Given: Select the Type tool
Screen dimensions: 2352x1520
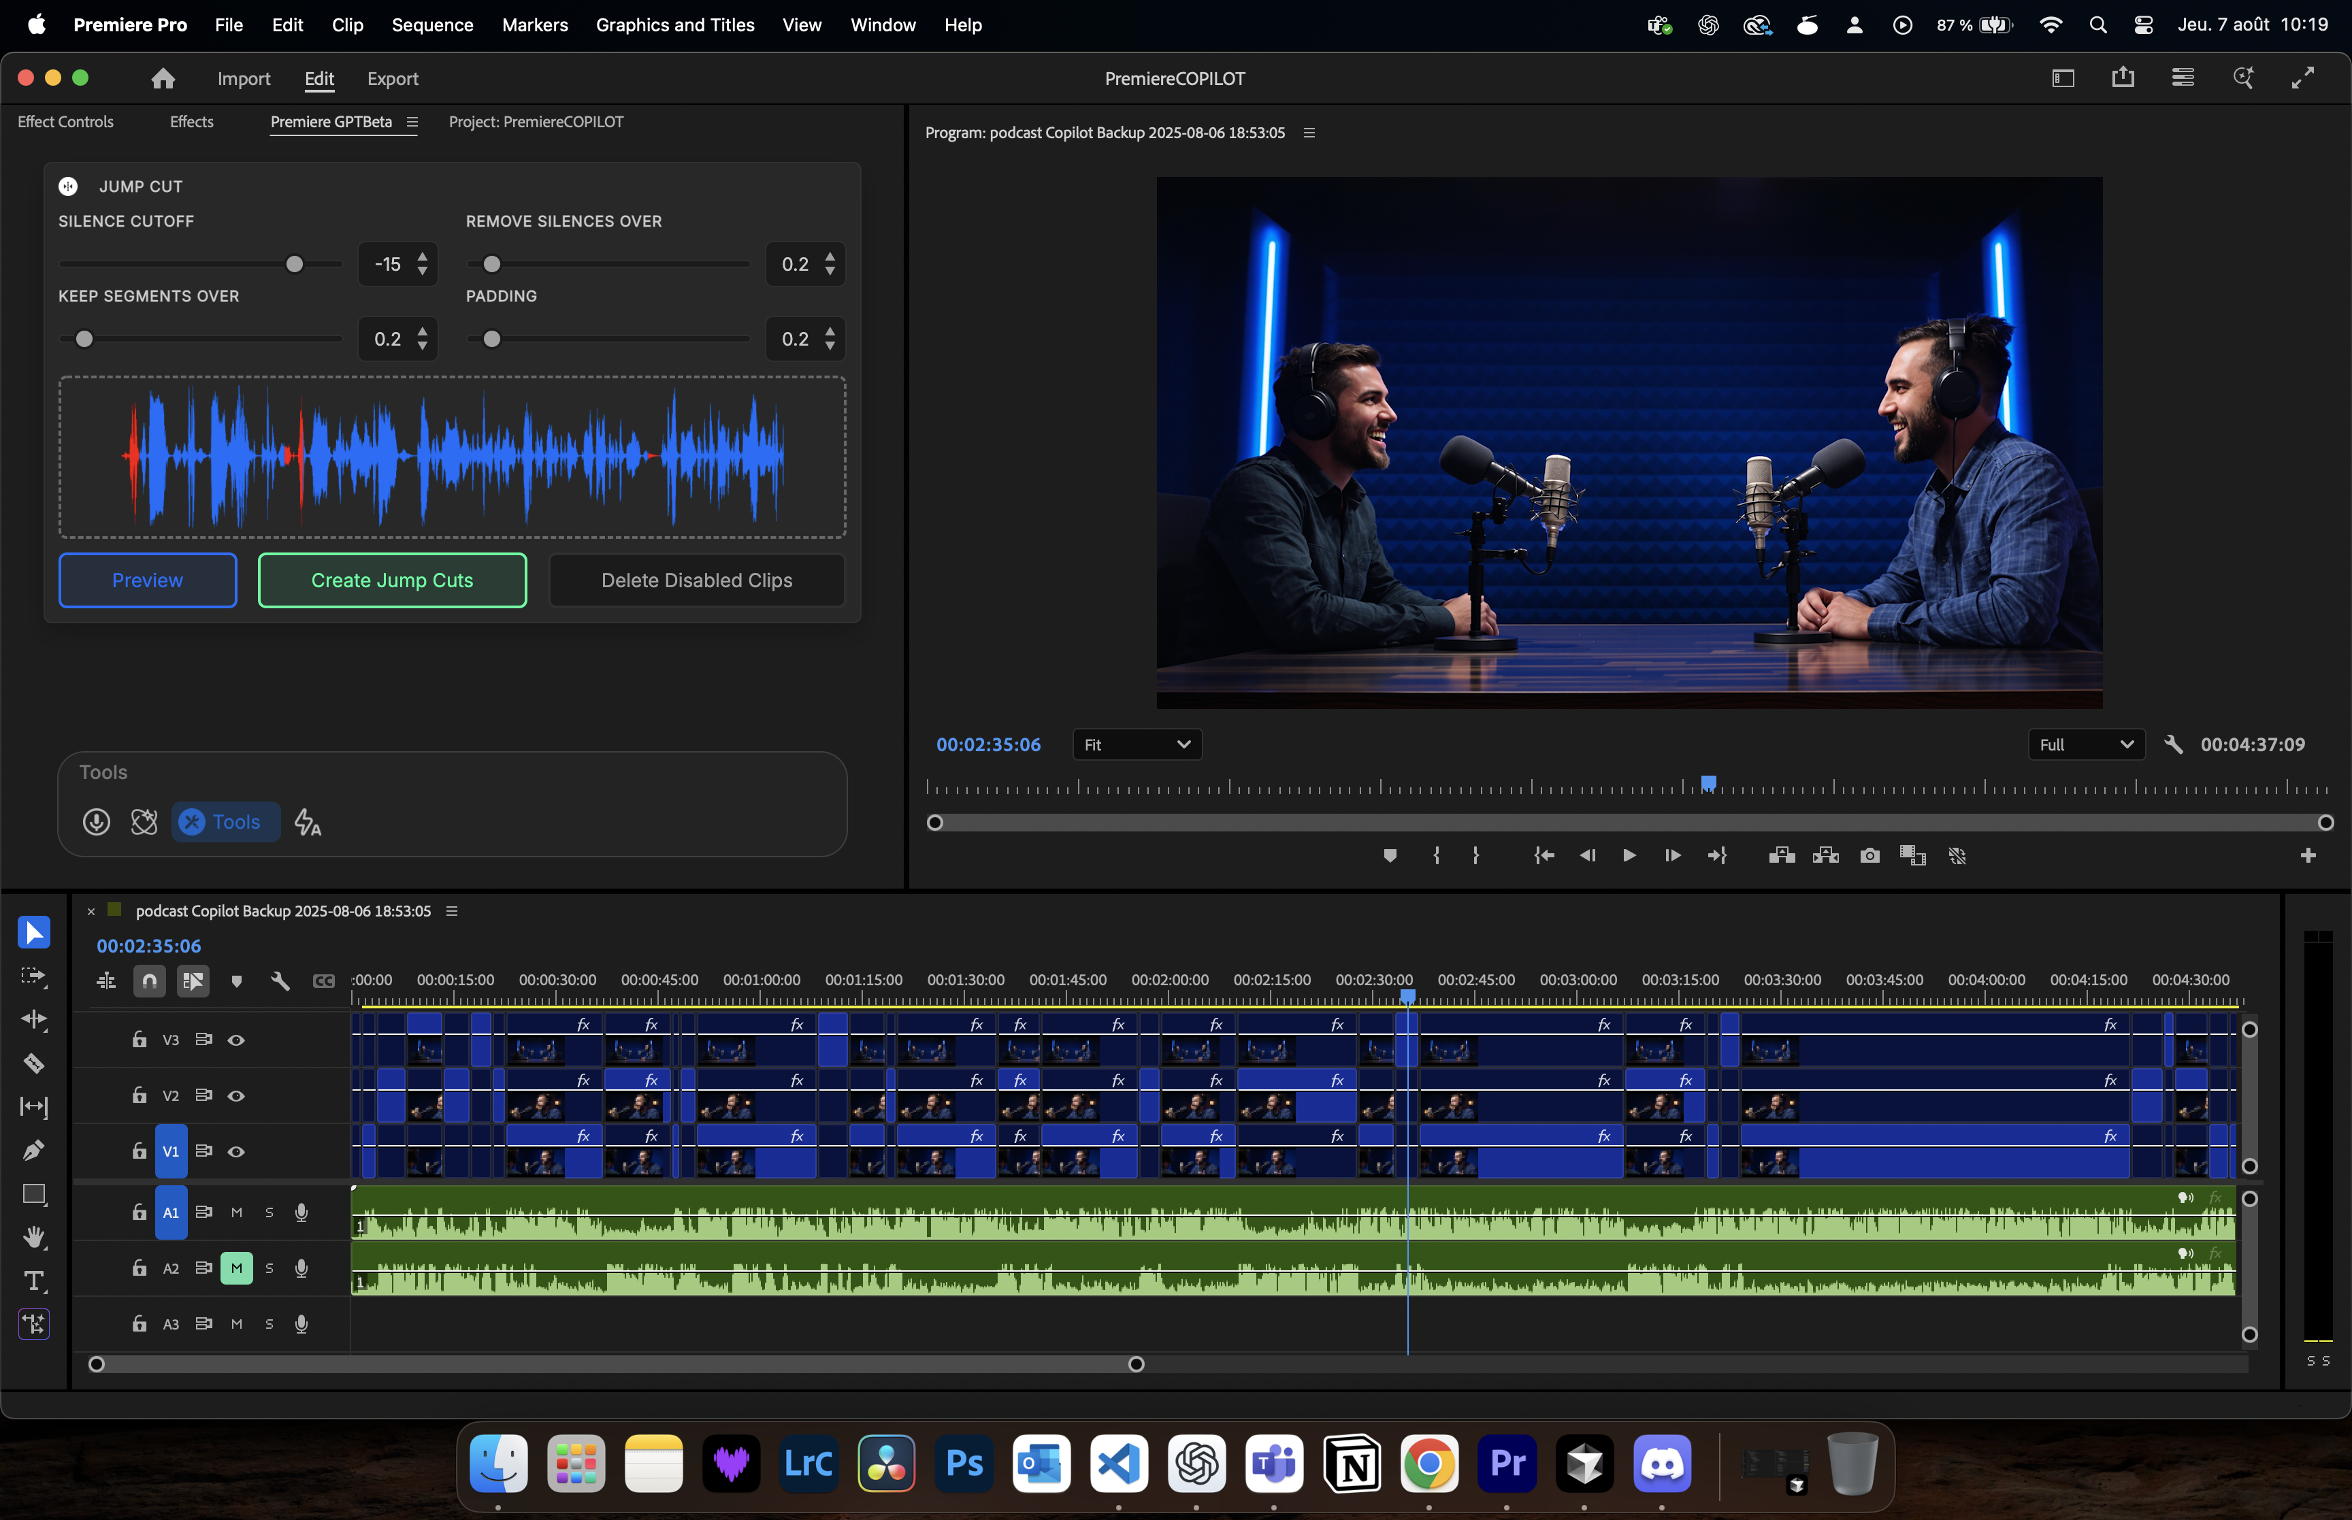Looking at the screenshot, I should tap(33, 1281).
